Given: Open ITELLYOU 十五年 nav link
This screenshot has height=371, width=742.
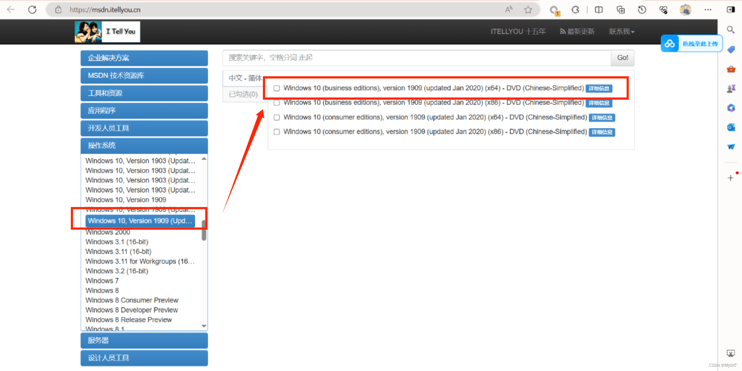Looking at the screenshot, I should pyautogui.click(x=518, y=32).
